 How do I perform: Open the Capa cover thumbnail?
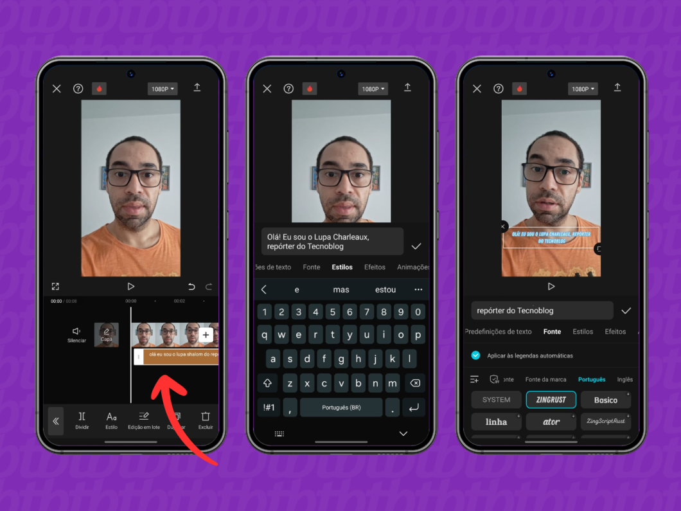[106, 334]
